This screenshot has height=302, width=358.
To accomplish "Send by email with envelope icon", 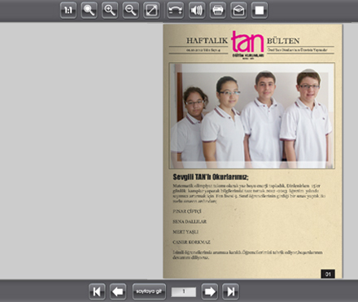I will (x=238, y=11).
